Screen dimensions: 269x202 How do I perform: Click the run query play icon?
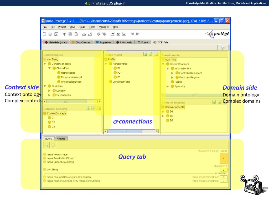(x=53, y=145)
